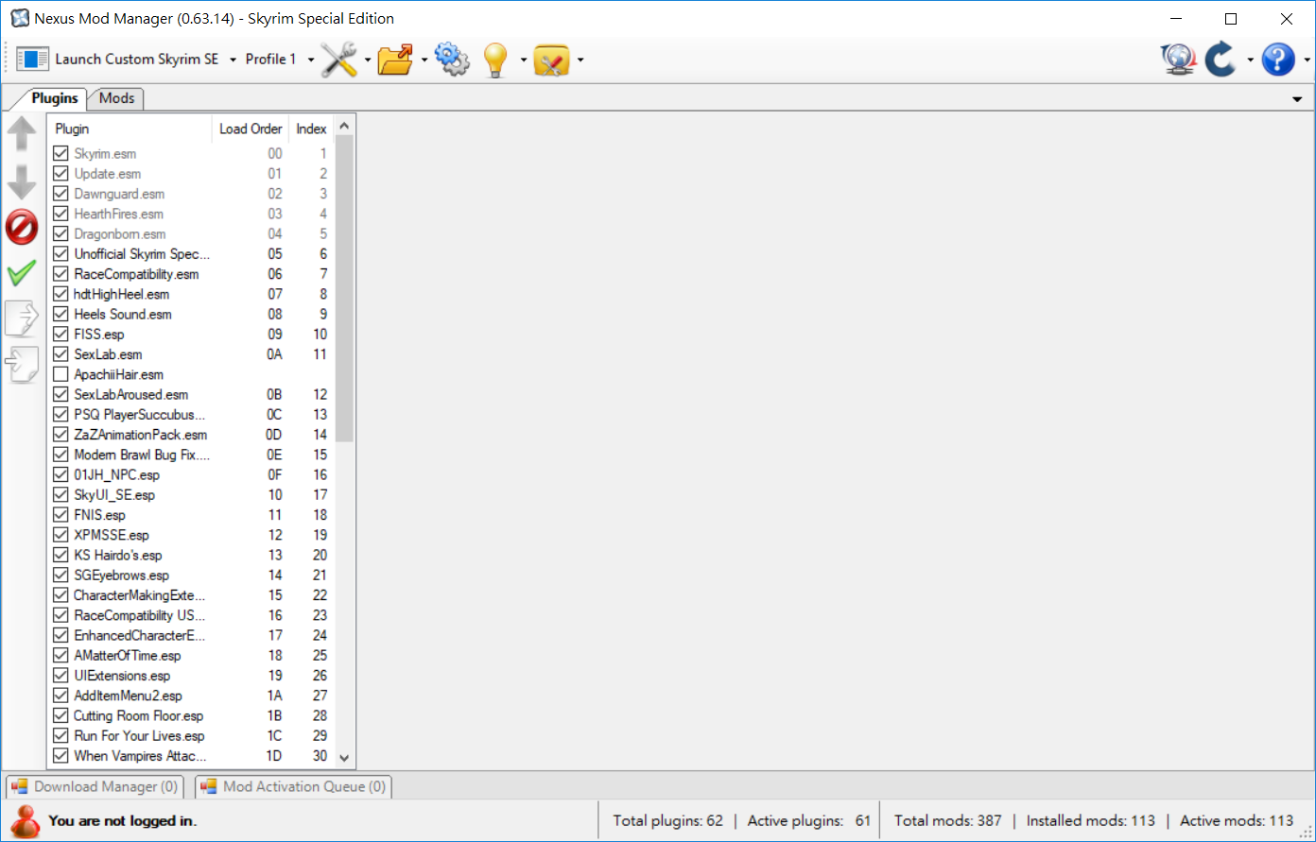This screenshot has height=842, width=1316.
Task: Select the Run For Your Lives.esp row
Action: pos(191,735)
